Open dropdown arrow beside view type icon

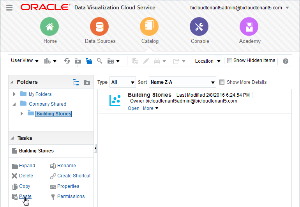(118, 61)
